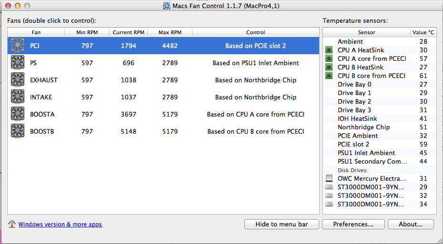Click the PCI fan icon
Screen dimensions: 443x244
(18, 46)
